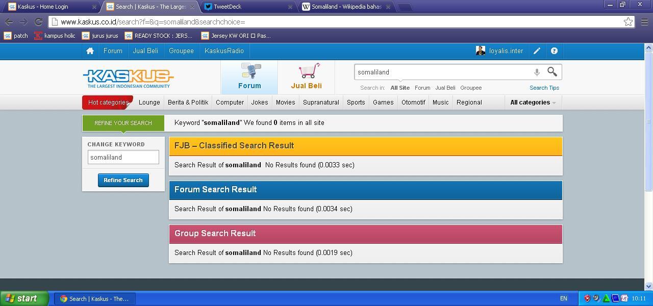653x306 pixels.
Task: Click the Windows Start button
Action: coord(24,298)
